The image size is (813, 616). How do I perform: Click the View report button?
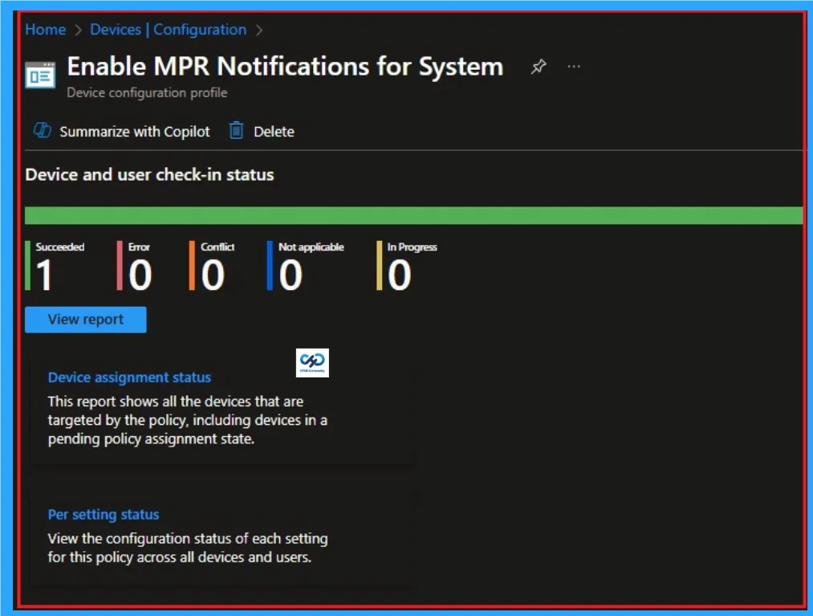[85, 319]
